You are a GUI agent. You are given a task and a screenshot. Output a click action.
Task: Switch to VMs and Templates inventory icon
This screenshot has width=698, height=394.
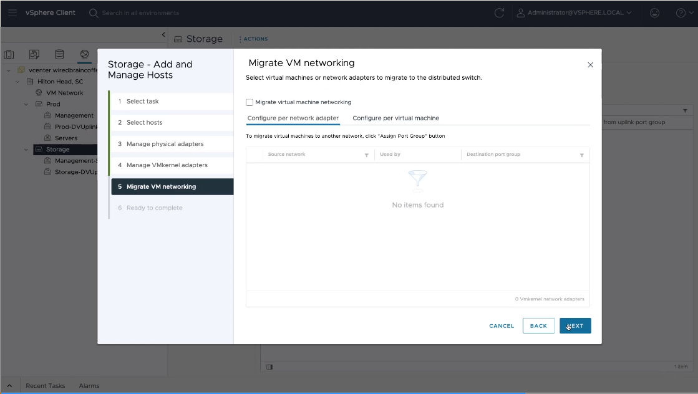(34, 54)
